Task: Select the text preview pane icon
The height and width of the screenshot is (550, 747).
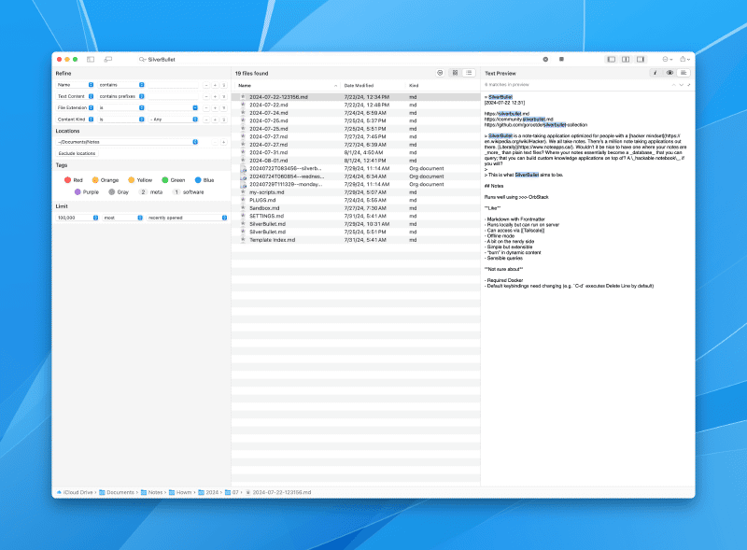Action: coord(684,72)
